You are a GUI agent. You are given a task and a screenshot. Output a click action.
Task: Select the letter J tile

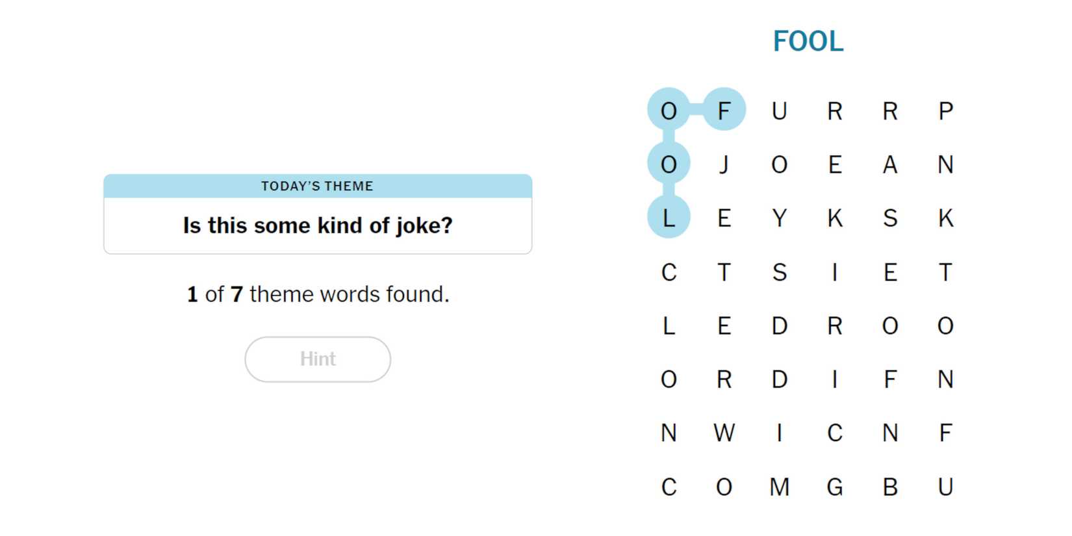pos(724,164)
